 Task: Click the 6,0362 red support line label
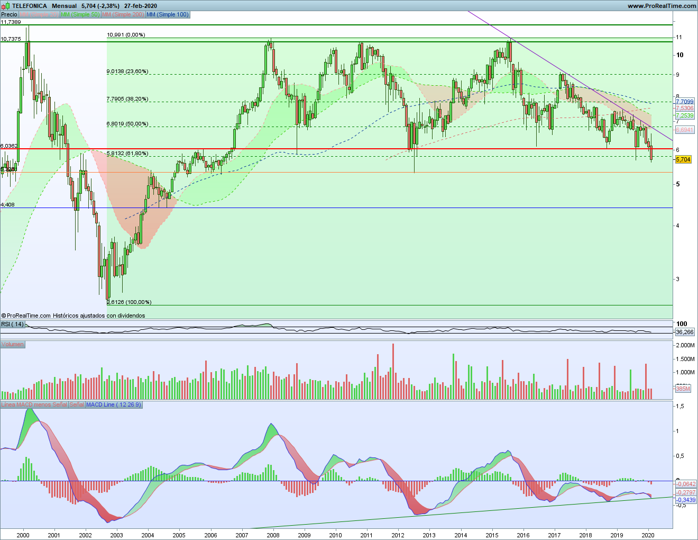(9, 146)
